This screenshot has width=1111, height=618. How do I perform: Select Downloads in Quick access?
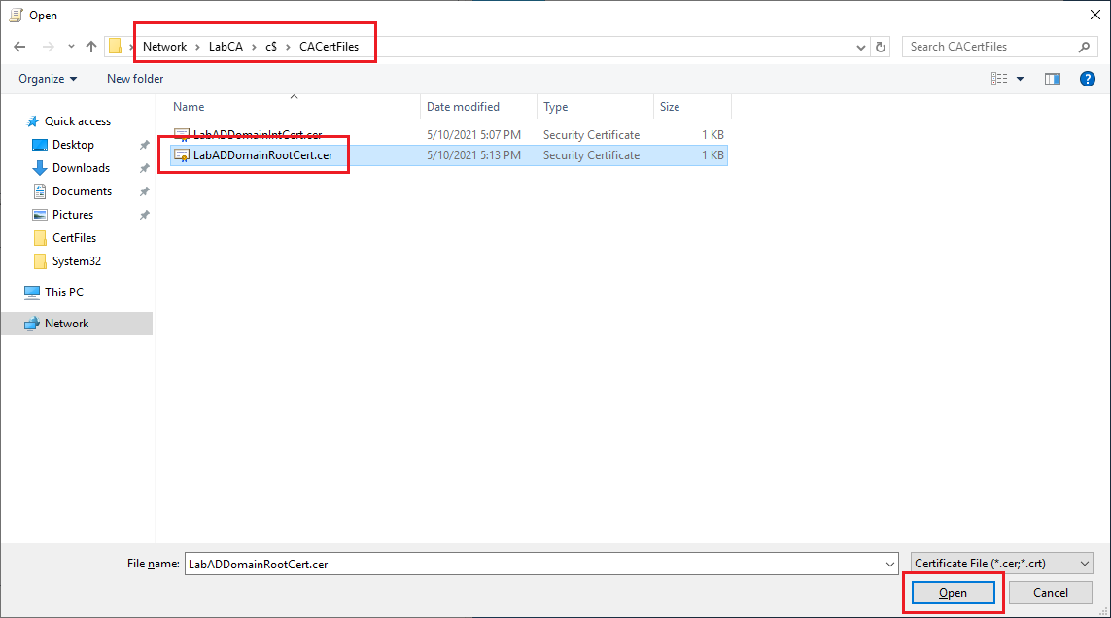click(x=81, y=168)
